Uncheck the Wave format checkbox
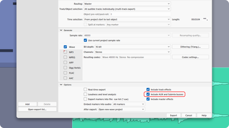Viewport: 229px width, 128px height. (65, 47)
